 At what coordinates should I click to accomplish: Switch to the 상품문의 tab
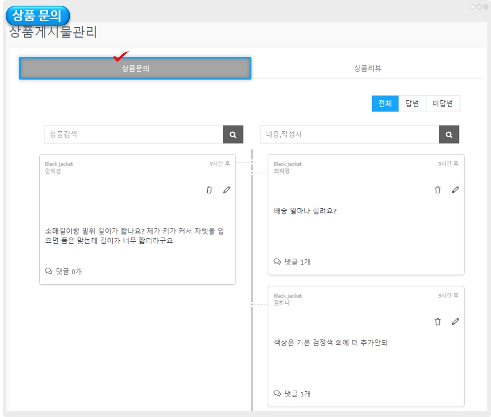coord(135,68)
